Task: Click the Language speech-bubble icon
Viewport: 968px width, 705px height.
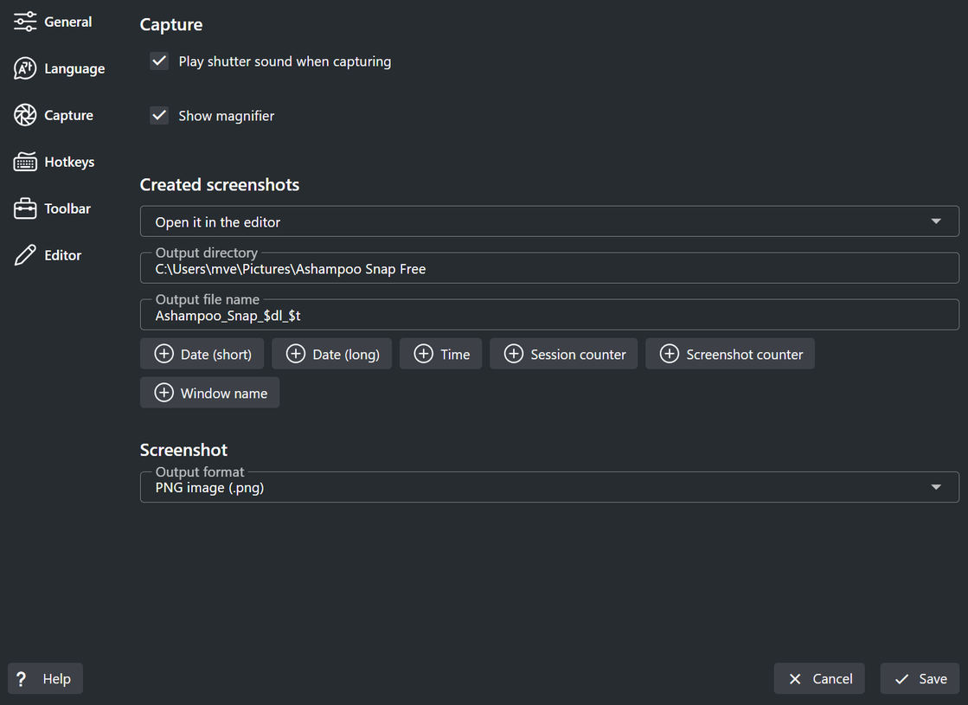Action: pyautogui.click(x=25, y=68)
